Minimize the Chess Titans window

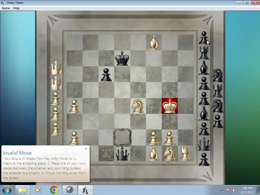tap(239, 3)
